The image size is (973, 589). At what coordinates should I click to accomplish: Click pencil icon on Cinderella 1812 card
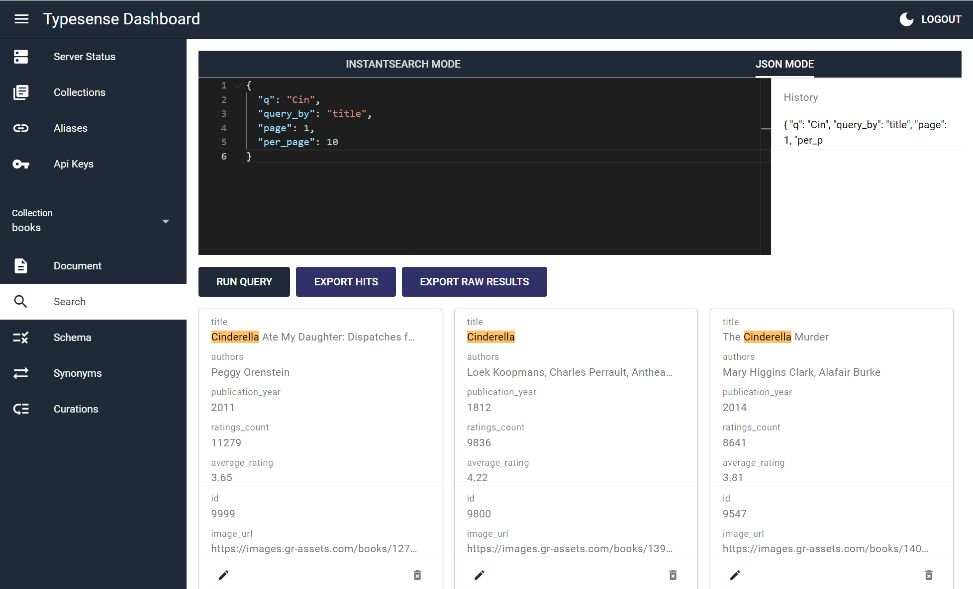point(479,575)
